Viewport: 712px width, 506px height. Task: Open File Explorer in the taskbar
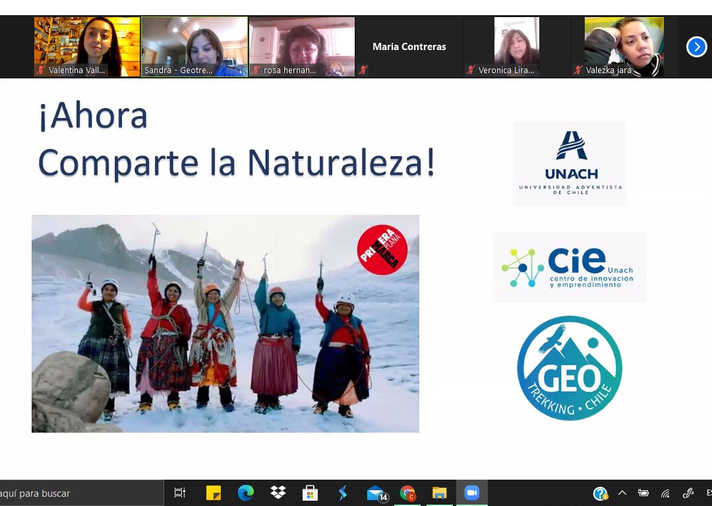pyautogui.click(x=439, y=493)
